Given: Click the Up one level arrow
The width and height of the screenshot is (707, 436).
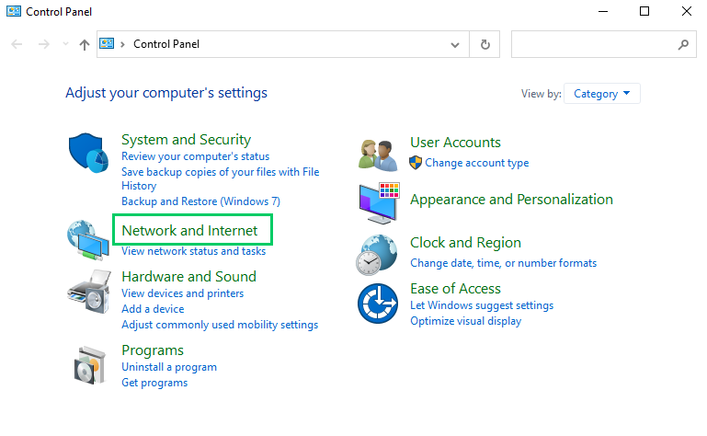Looking at the screenshot, I should click(x=85, y=44).
